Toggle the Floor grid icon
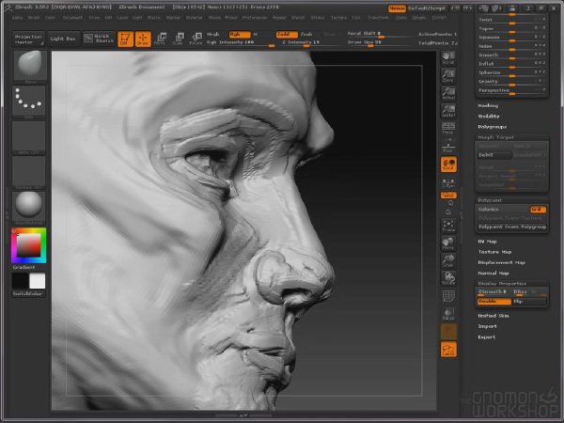 point(448,147)
